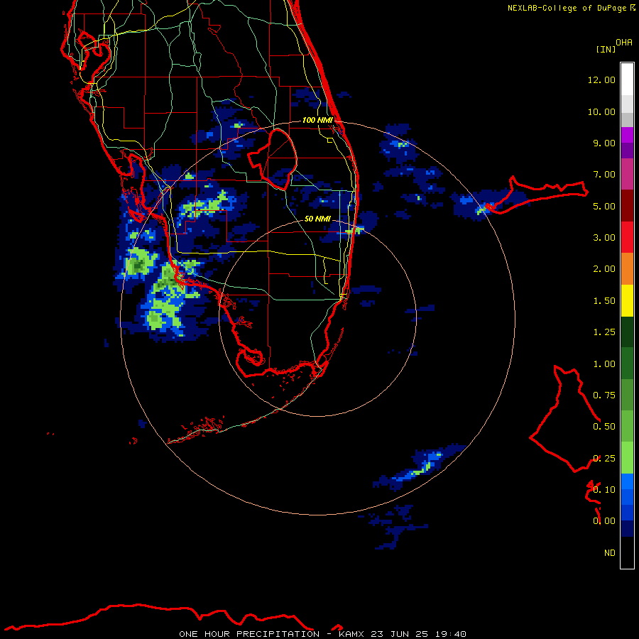Click the 1.00 legend value
Image resolution: width=639 pixels, height=639 pixels.
tap(604, 364)
